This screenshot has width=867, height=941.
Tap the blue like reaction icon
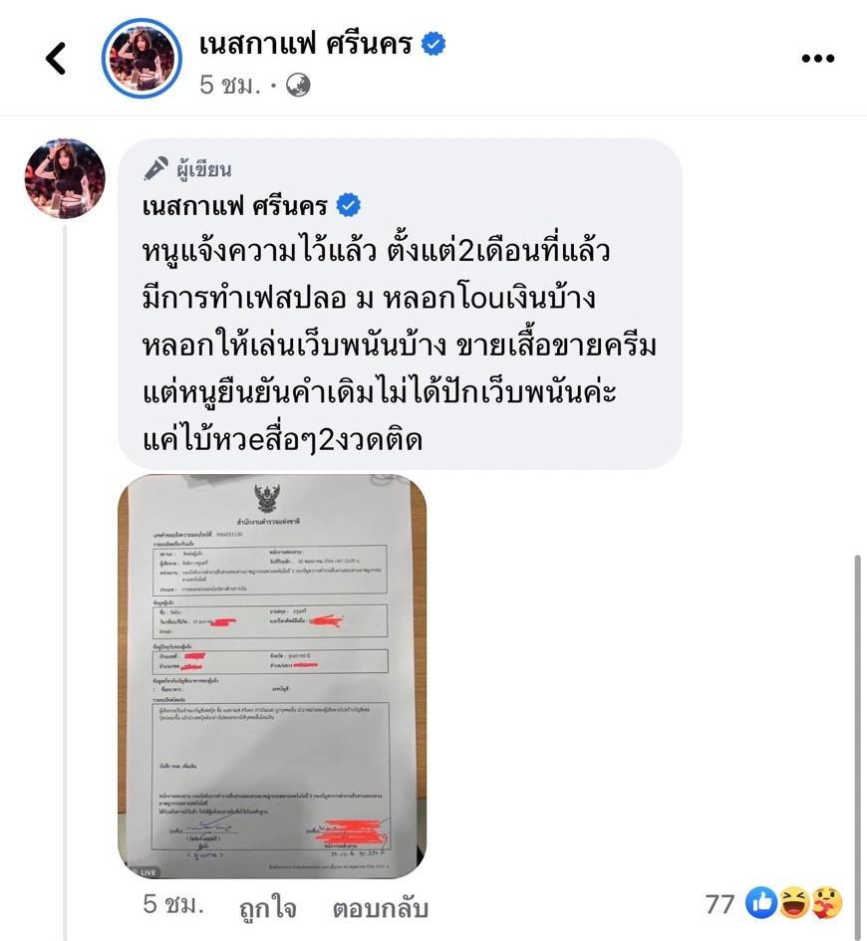coord(760,903)
